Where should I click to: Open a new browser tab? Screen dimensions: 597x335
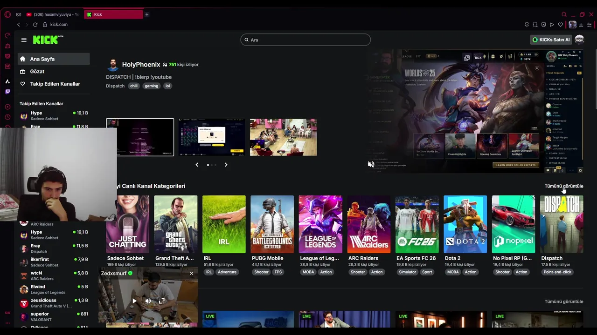(x=146, y=14)
